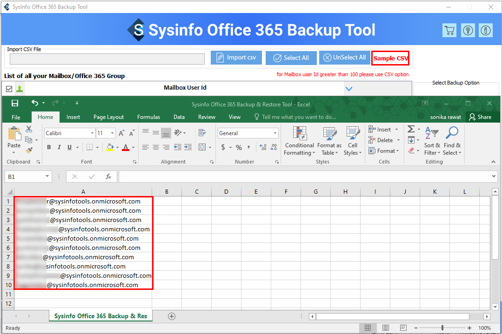Click the Format Painter brush icon

tap(29, 150)
